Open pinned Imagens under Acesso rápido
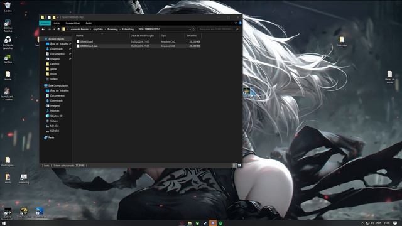Viewport: 402px width, 226px height. click(x=55, y=59)
